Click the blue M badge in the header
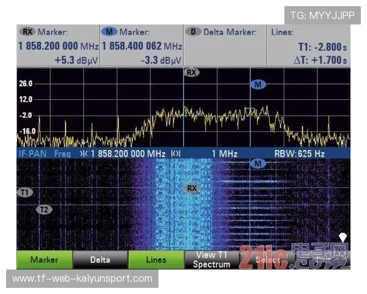367x294 pixels. (x=109, y=32)
